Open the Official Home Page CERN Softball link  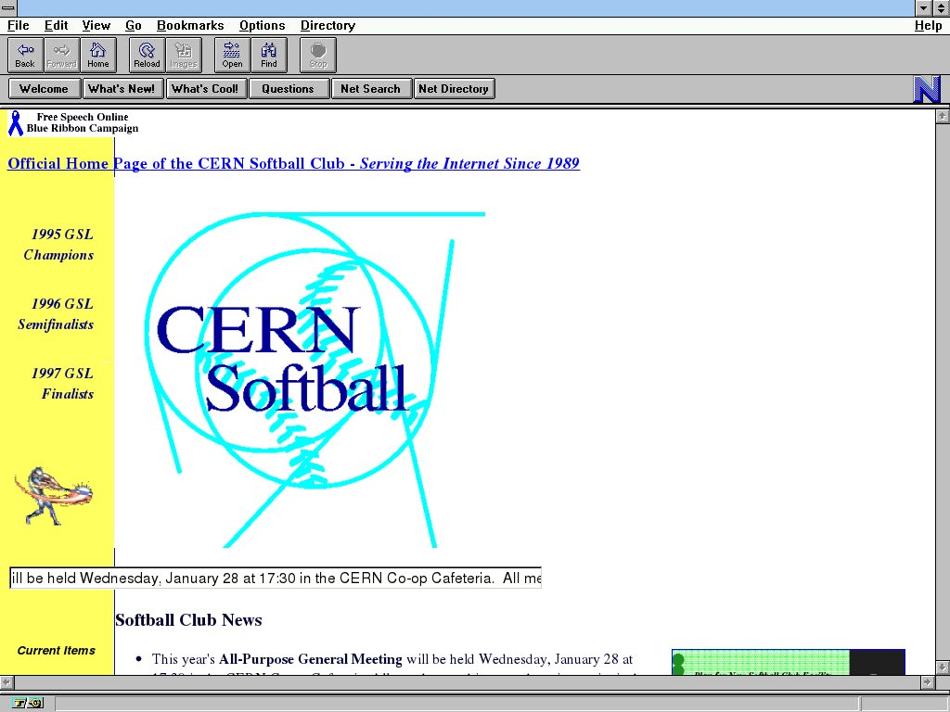pos(293,164)
